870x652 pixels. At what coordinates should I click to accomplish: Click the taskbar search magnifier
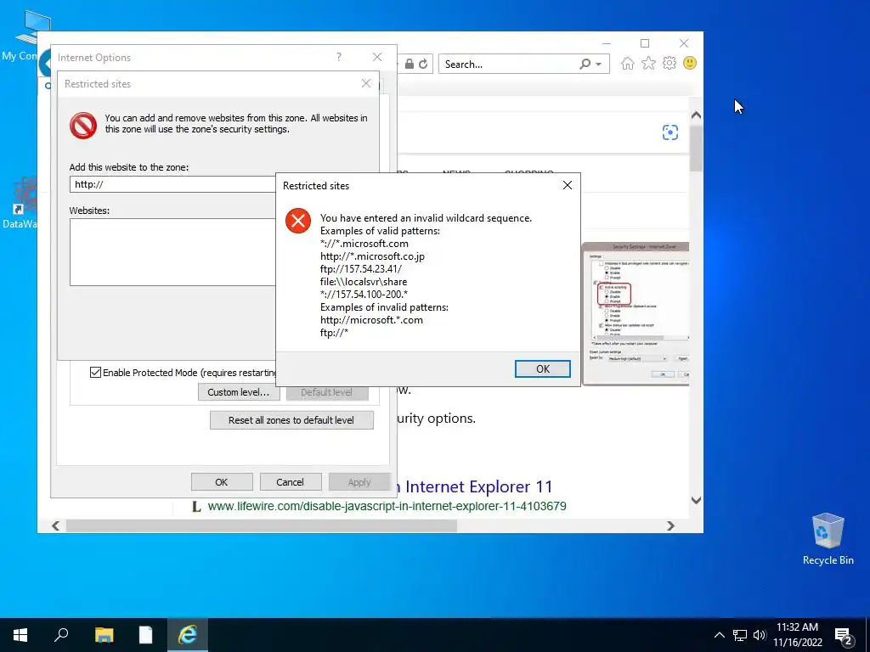tap(61, 635)
